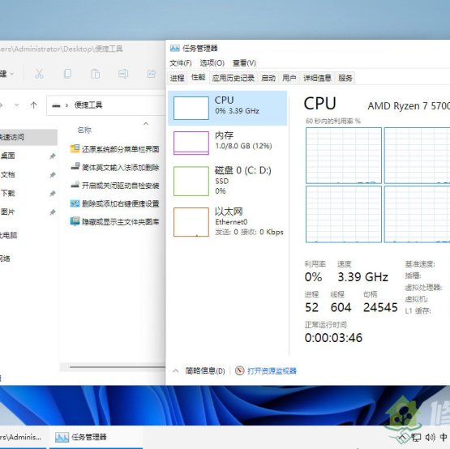Open the 选项(O) menu in Task Manager

click(x=212, y=63)
